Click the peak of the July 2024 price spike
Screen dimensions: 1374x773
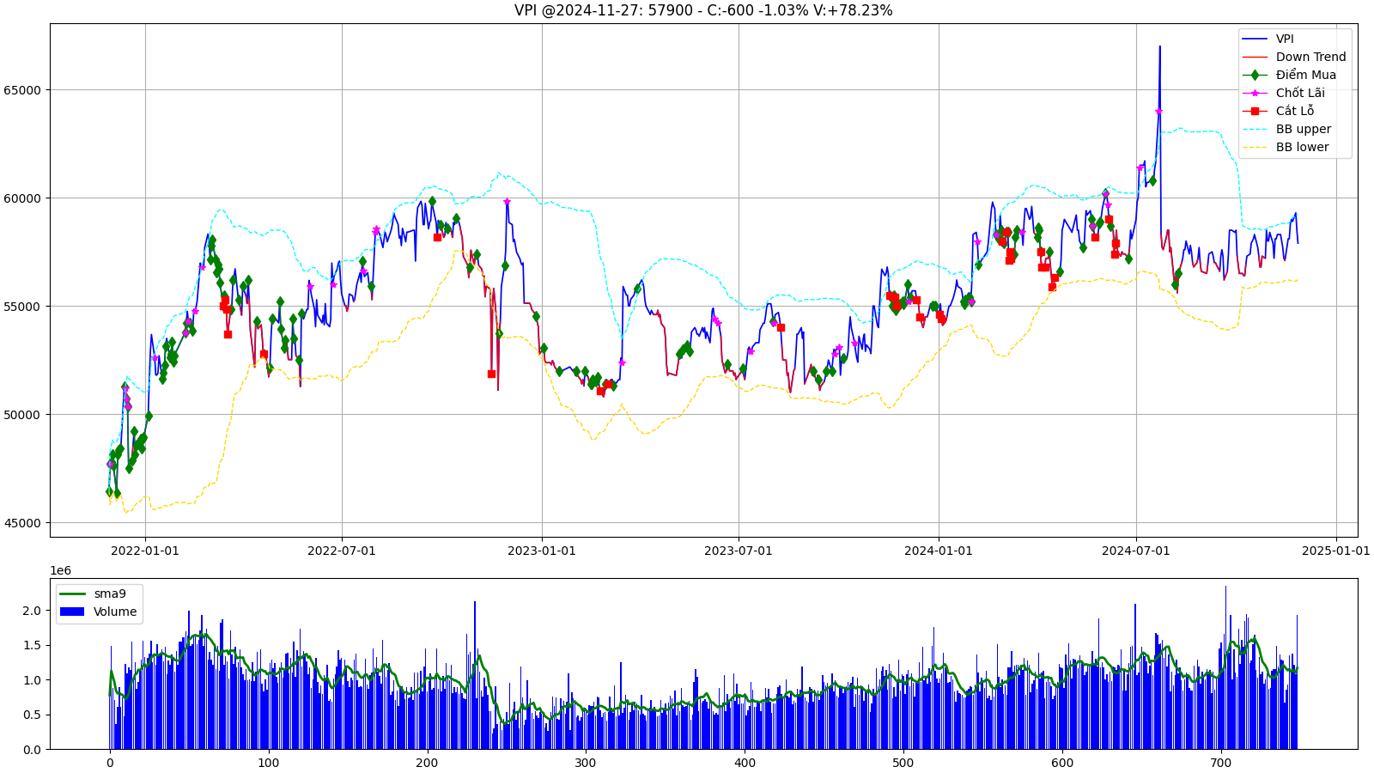coord(1159,46)
